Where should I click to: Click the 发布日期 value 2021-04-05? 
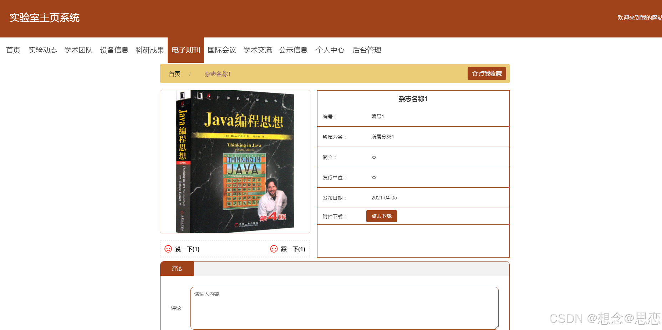384,198
